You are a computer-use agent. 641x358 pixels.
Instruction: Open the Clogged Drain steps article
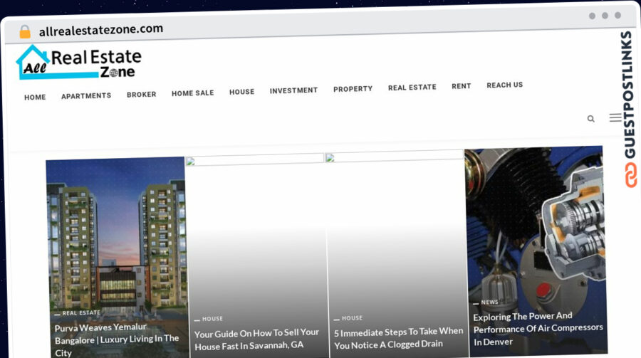(399, 338)
